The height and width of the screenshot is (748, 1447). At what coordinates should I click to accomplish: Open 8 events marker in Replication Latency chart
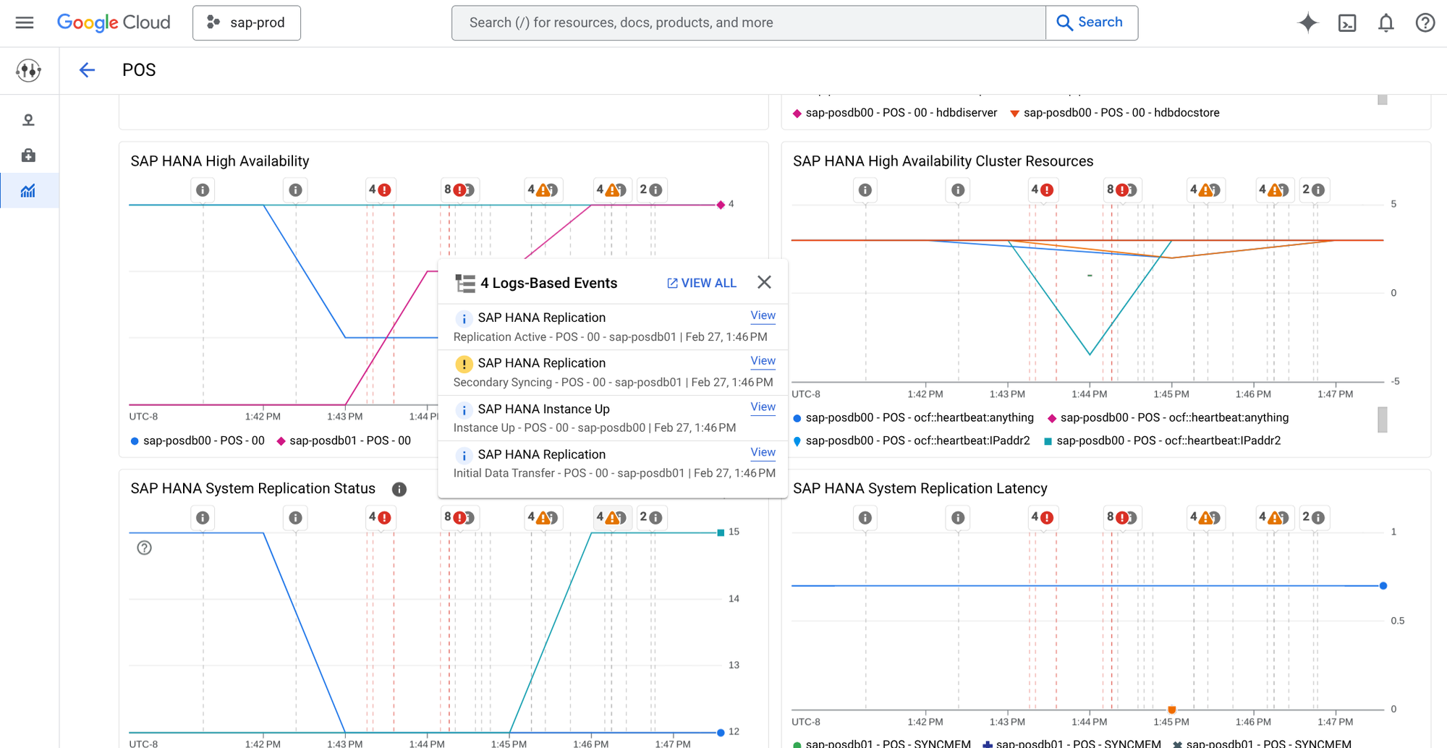click(x=1121, y=517)
